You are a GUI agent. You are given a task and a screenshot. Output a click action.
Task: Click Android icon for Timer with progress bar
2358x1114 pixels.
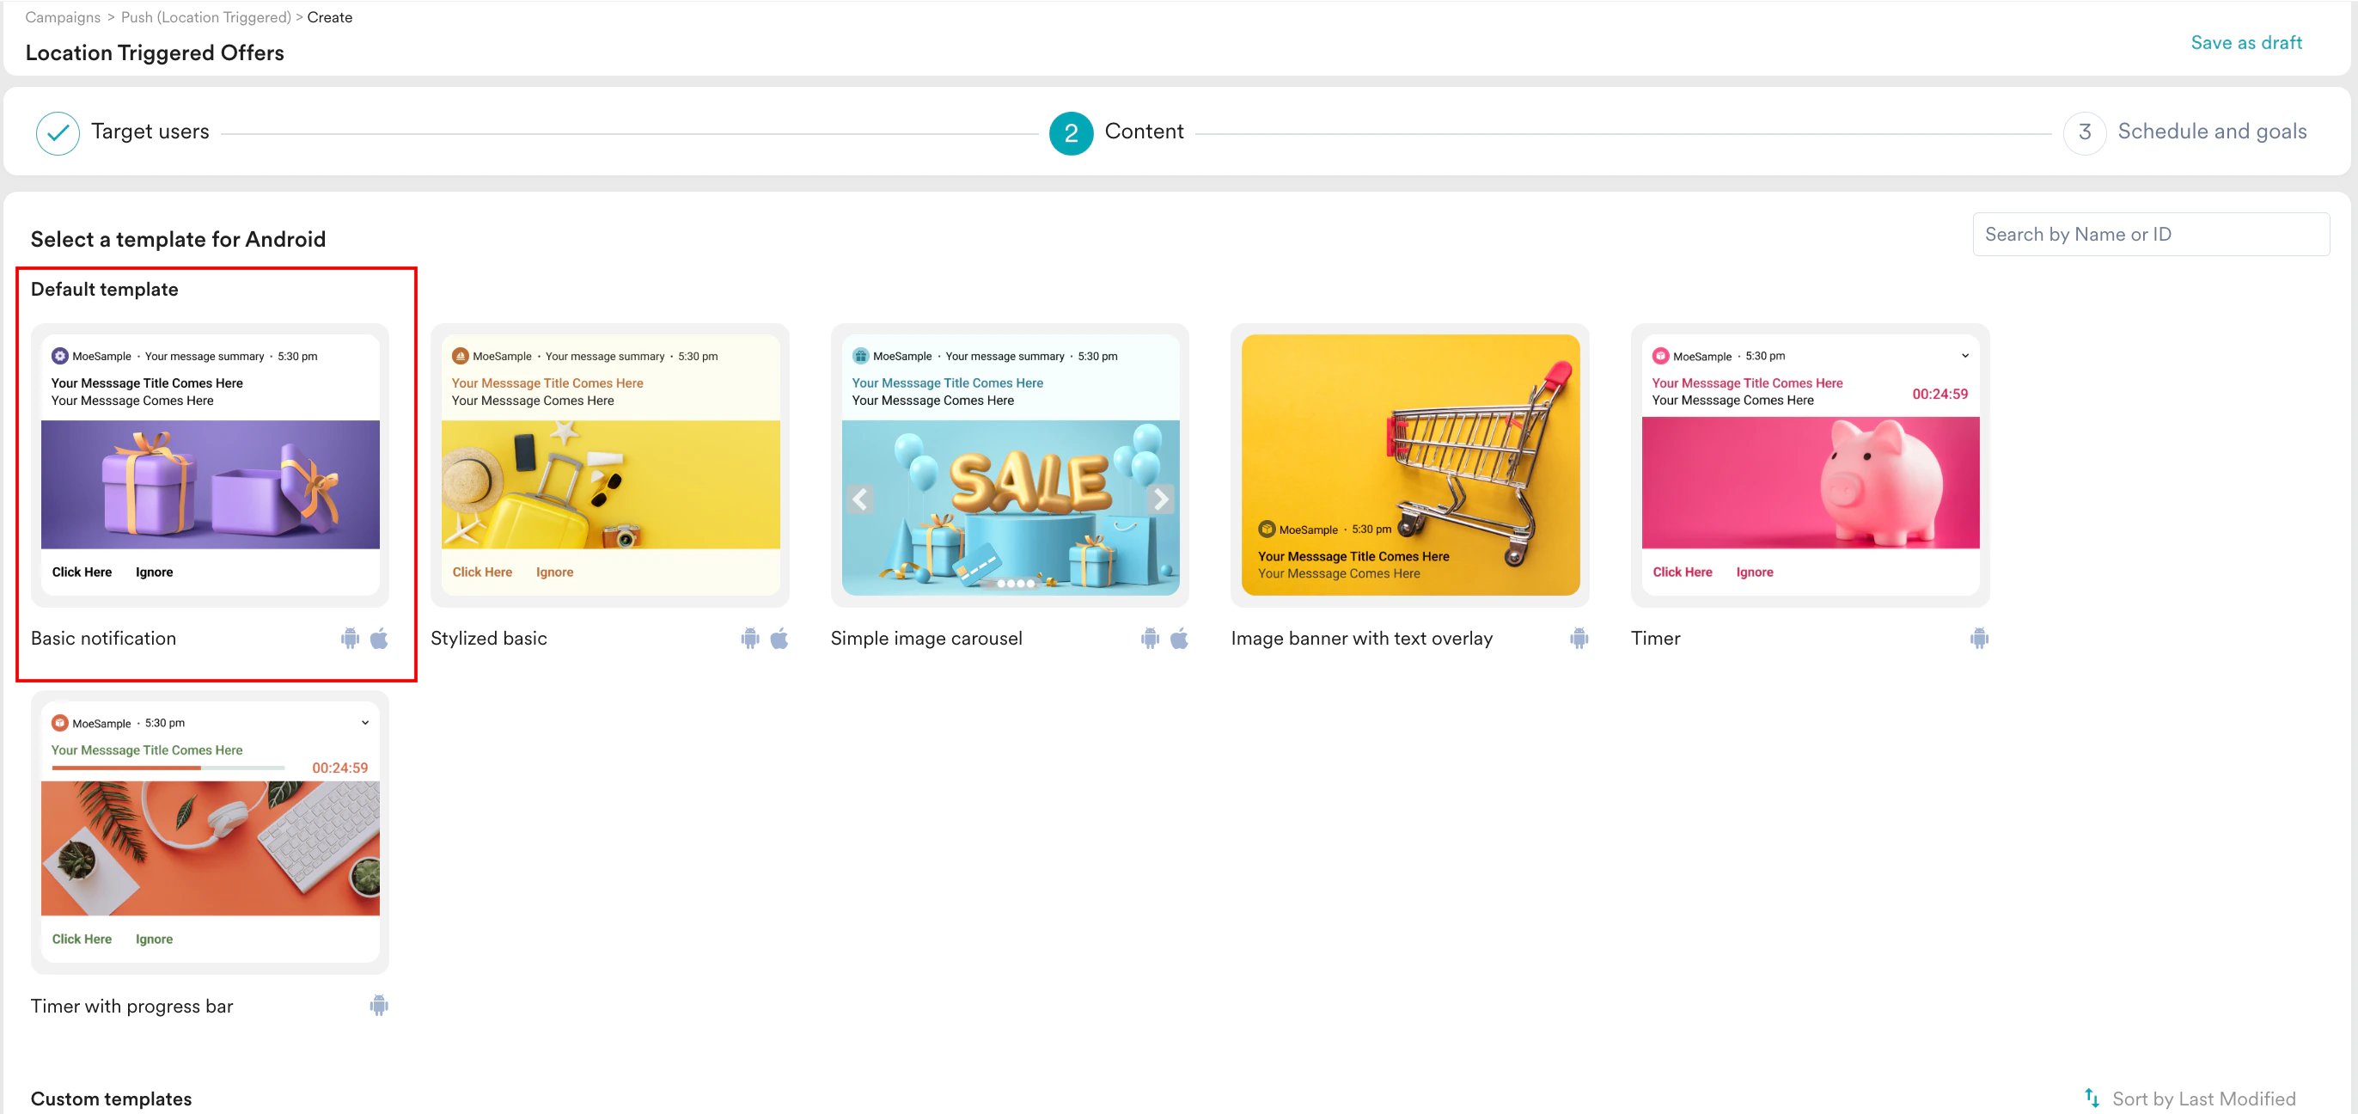click(379, 1005)
